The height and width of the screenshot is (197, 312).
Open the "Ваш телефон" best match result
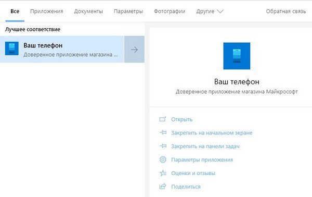62,49
